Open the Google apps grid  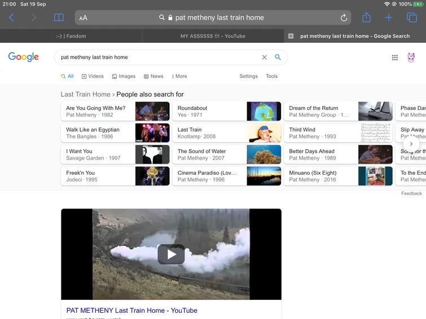(x=395, y=57)
